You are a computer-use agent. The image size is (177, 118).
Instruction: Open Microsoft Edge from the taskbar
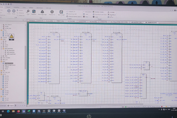[8, 111]
